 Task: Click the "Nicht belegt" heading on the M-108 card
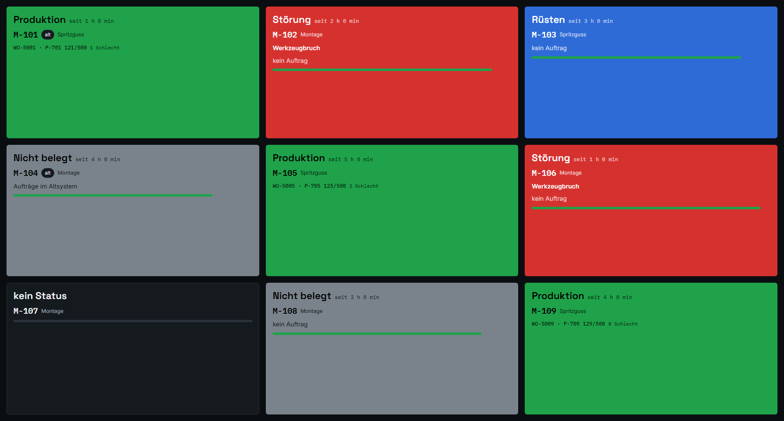pyautogui.click(x=302, y=296)
